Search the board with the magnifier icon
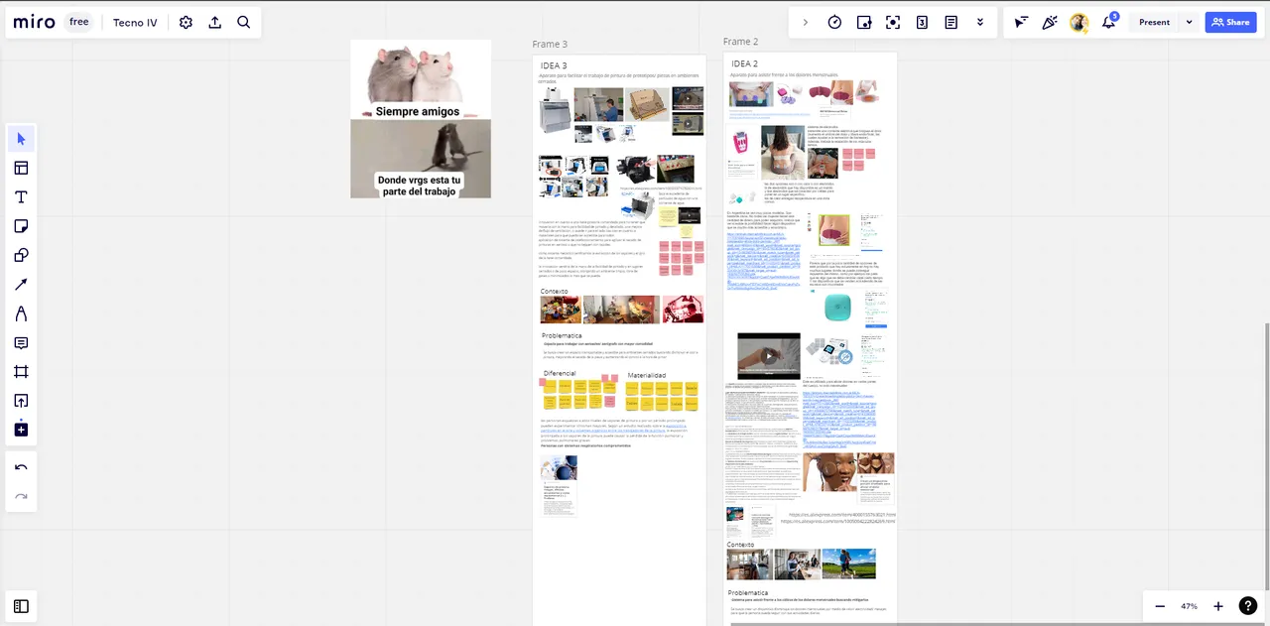Screen dimensions: 1270x626 pos(244,22)
